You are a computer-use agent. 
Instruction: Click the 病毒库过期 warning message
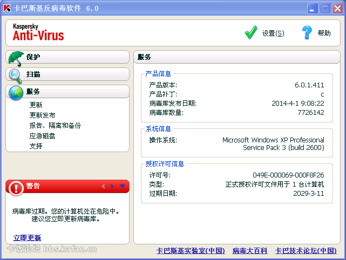click(65, 215)
